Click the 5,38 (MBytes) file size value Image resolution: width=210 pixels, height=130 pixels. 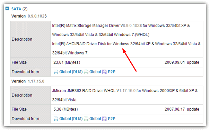coord(65,109)
